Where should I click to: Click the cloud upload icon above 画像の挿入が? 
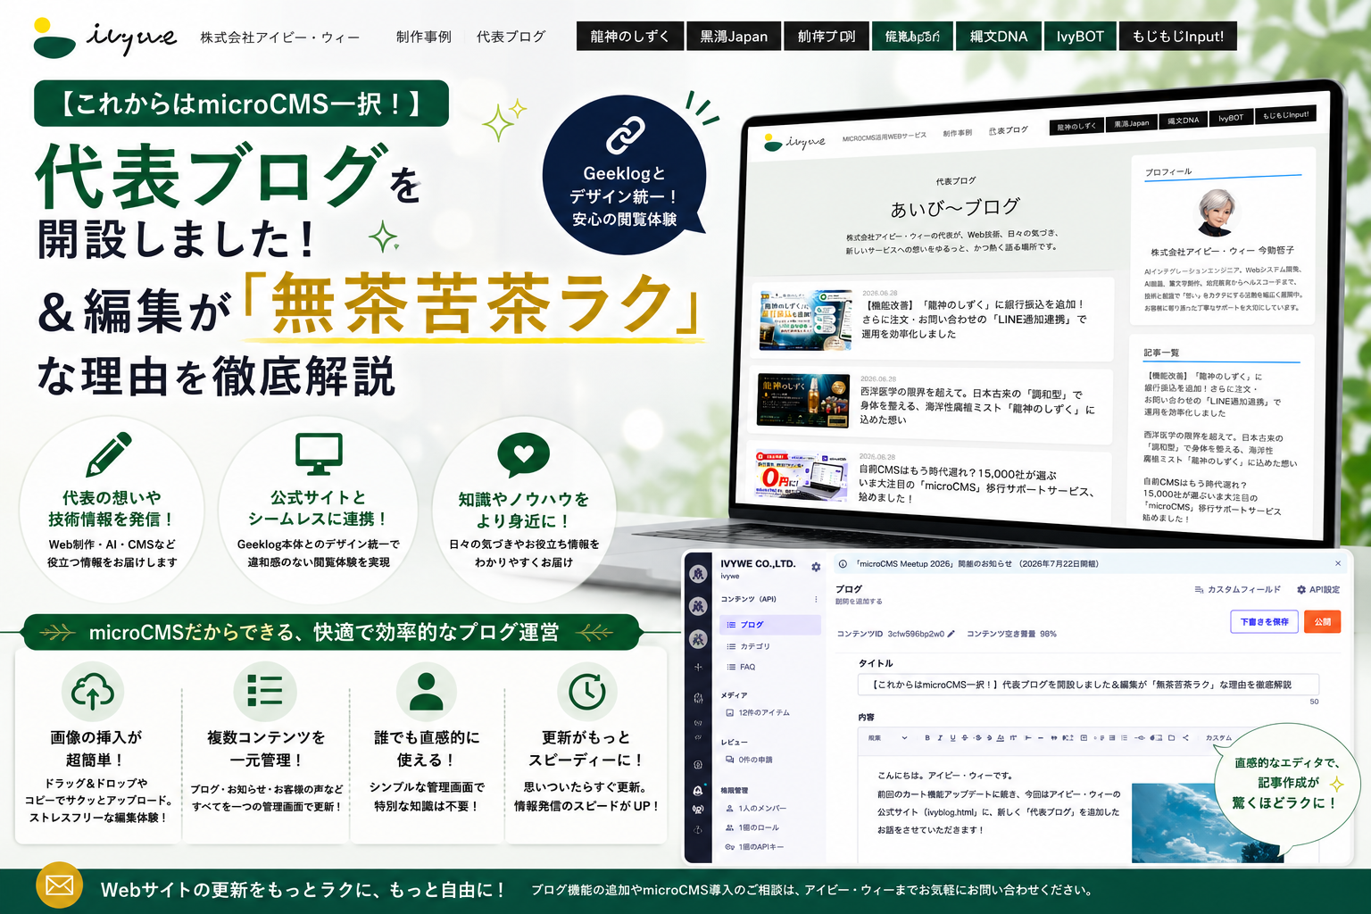(x=93, y=692)
